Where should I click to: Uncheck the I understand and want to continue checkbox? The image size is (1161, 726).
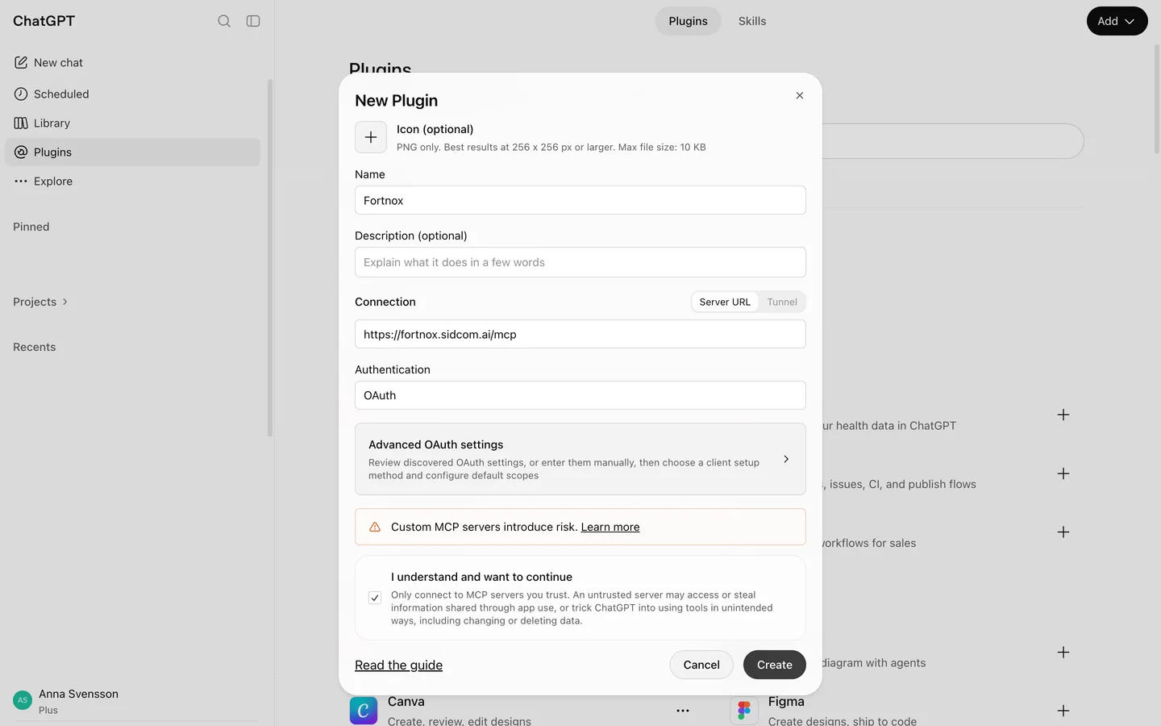click(375, 598)
